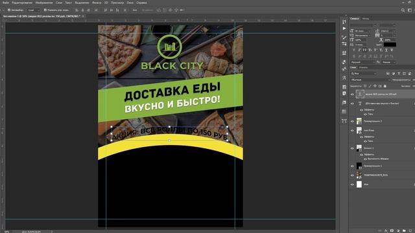Hide the Доставка еды text layer

[x=352, y=104]
